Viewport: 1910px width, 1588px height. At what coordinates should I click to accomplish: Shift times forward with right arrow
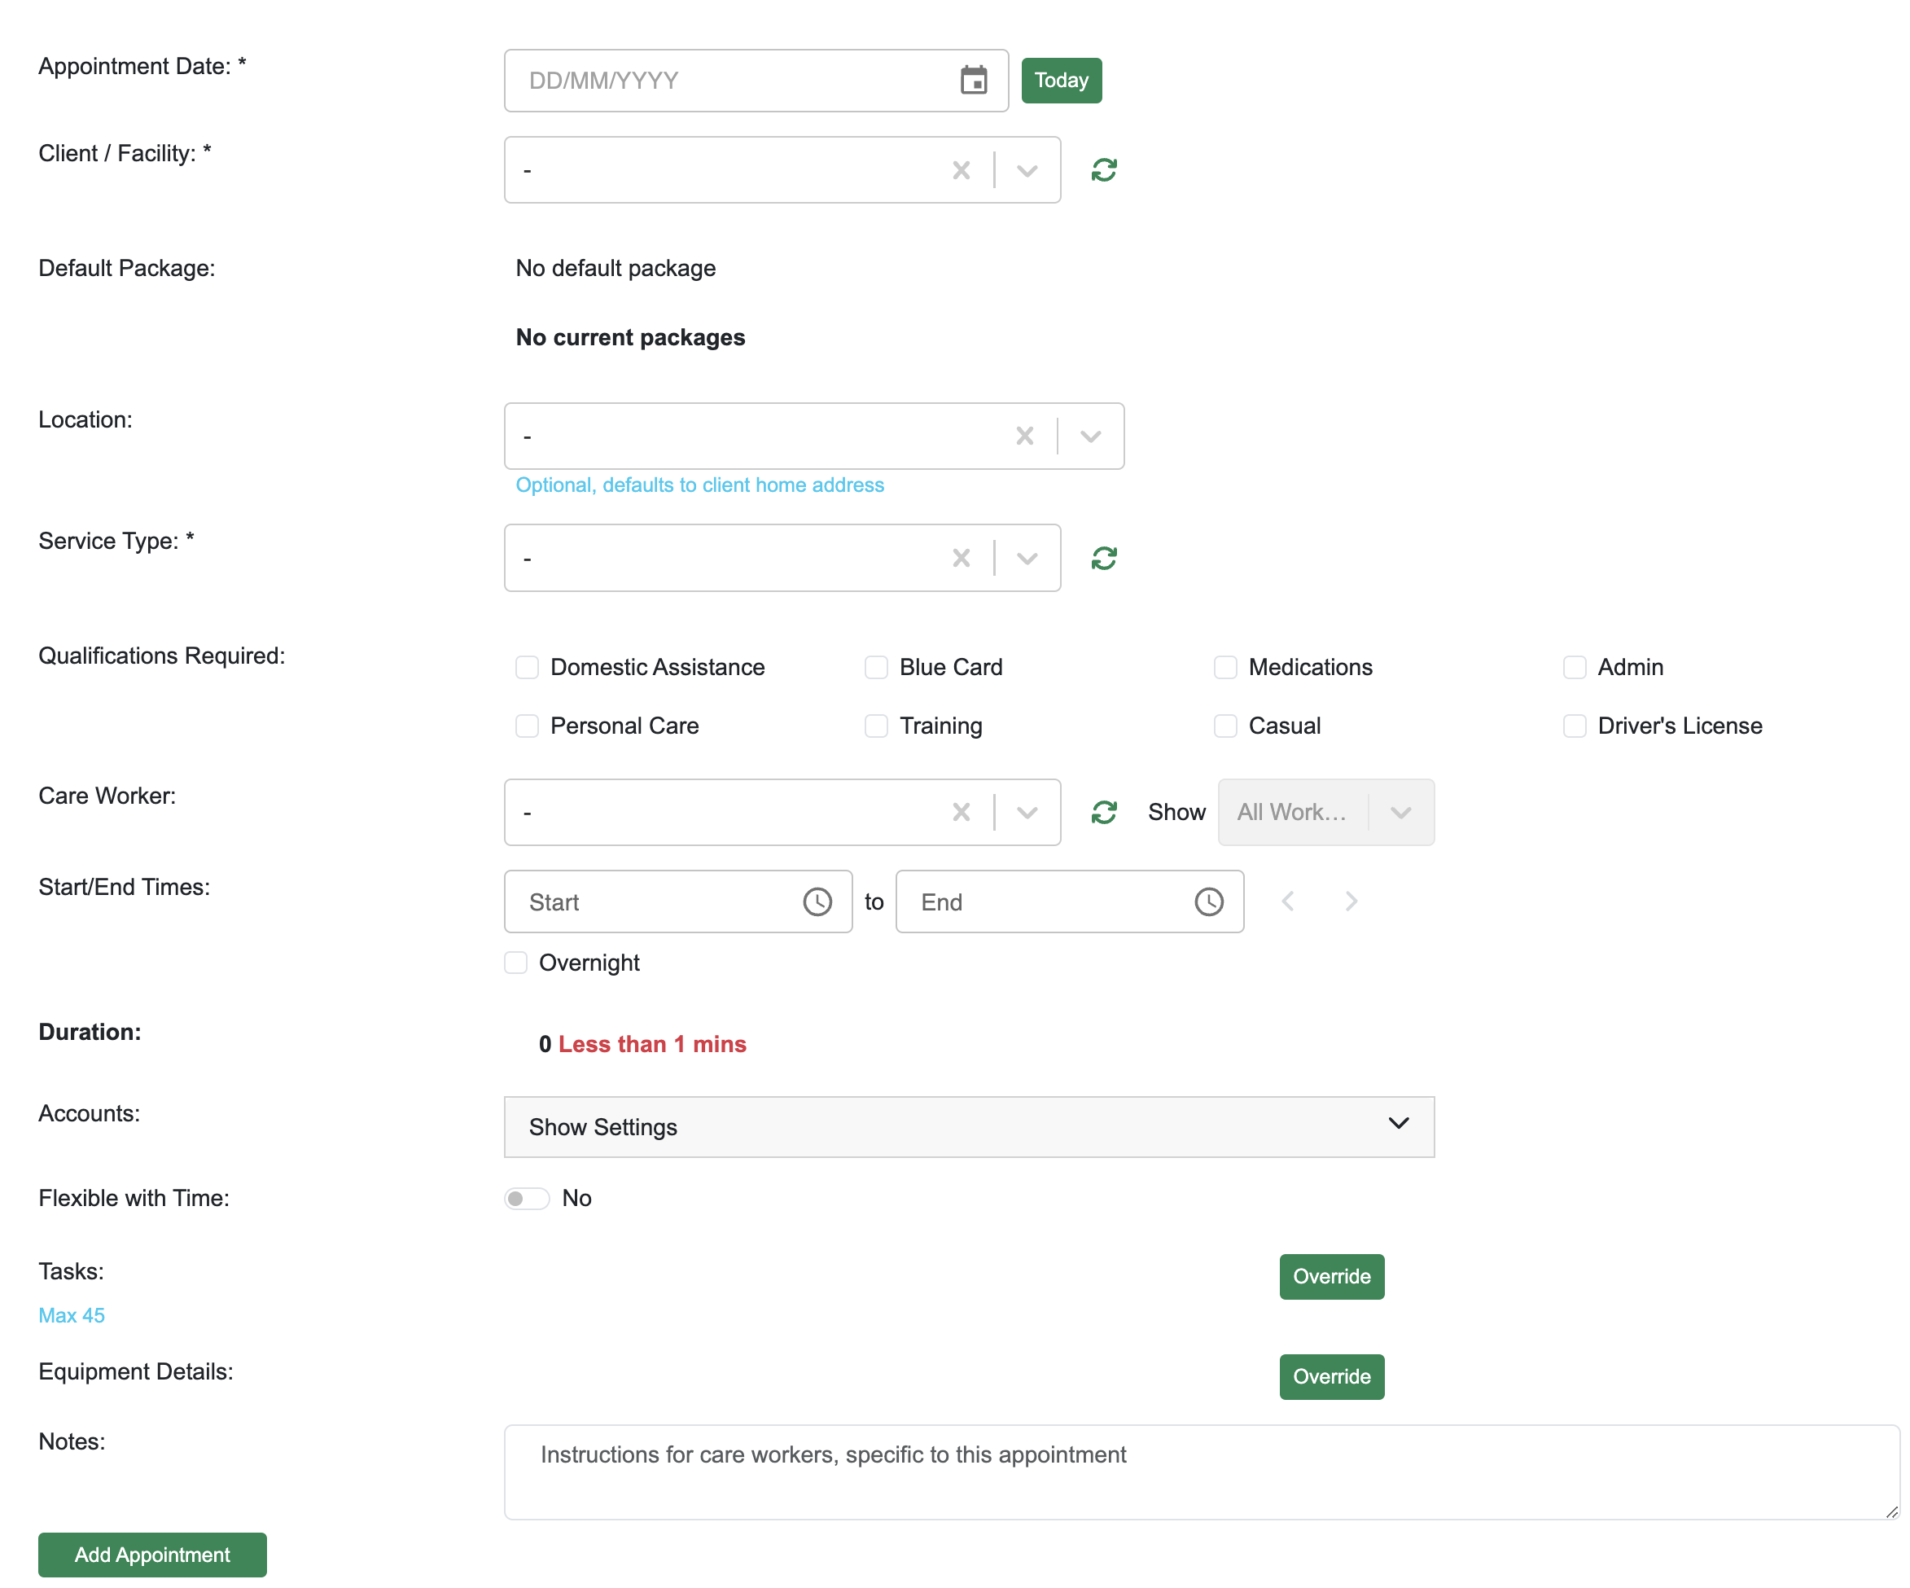(1351, 901)
